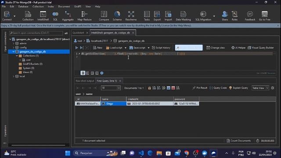Open the Reschema tool
The width and height of the screenshot is (281, 158).
[131, 16]
